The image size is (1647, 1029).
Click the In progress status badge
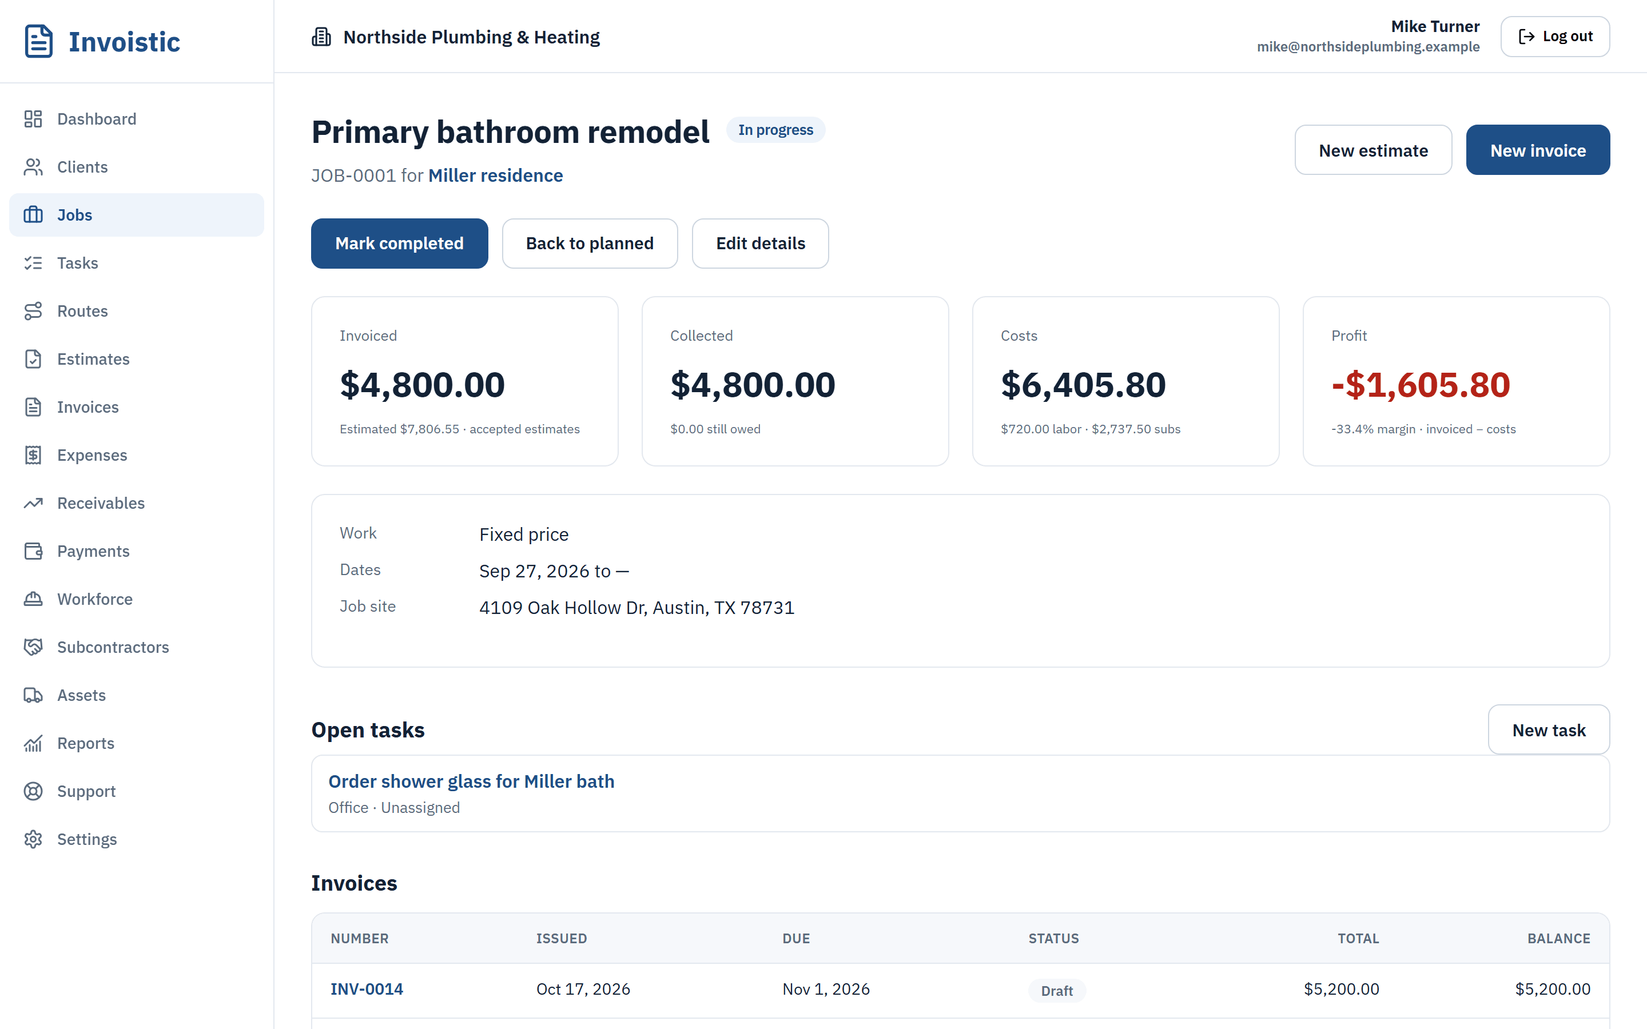point(775,129)
